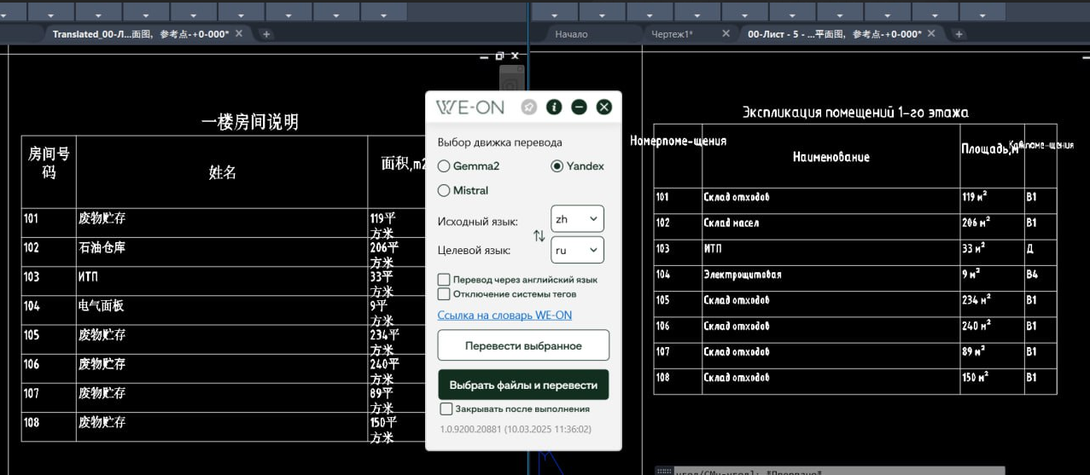1090x475 pixels.
Task: Select the 150 м² area cell
Action: 975,377
